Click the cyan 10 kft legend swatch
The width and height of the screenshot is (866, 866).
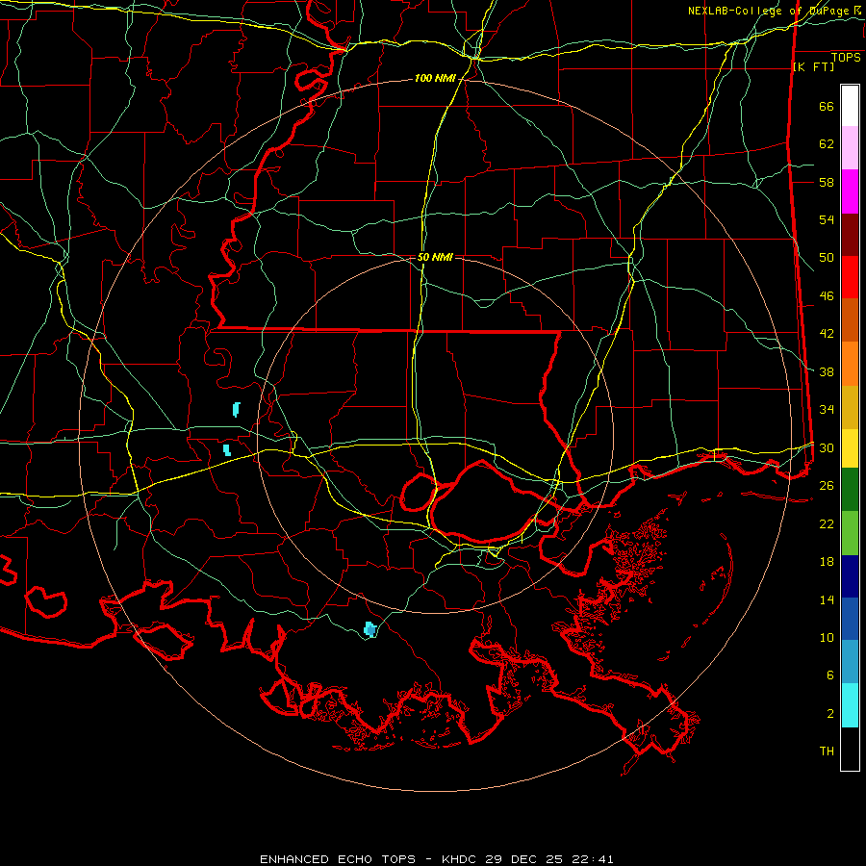point(850,705)
